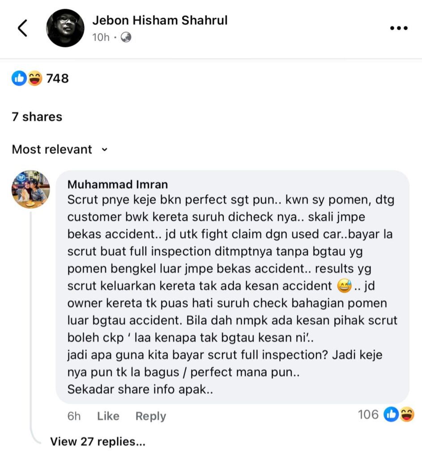This screenshot has height=458, width=422.
Task: View the 748 reactions count list
Action: (58, 78)
